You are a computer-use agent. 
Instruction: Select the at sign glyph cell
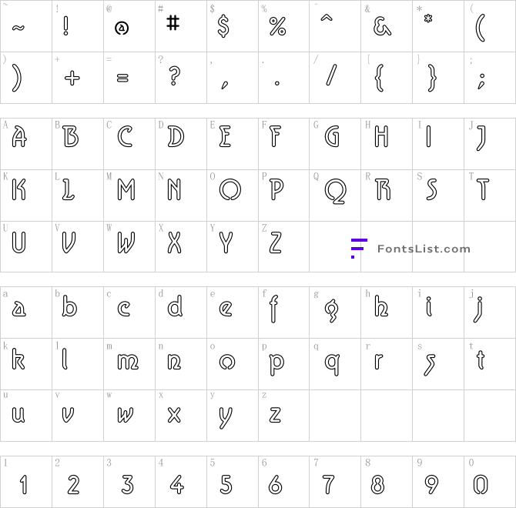click(129, 26)
